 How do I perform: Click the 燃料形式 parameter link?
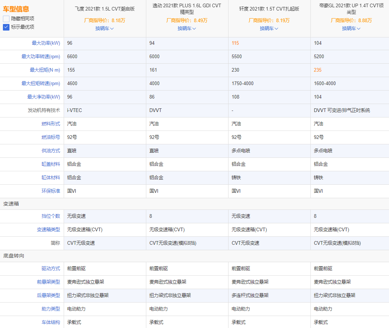[51, 124]
